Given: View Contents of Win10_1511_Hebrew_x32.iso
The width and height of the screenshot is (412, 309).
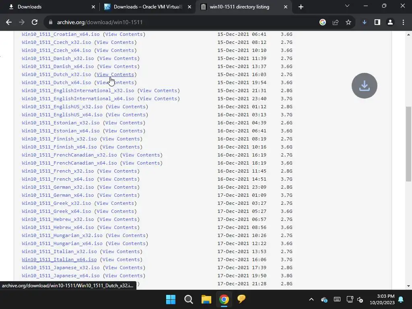Looking at the screenshot, I should tap(118, 219).
